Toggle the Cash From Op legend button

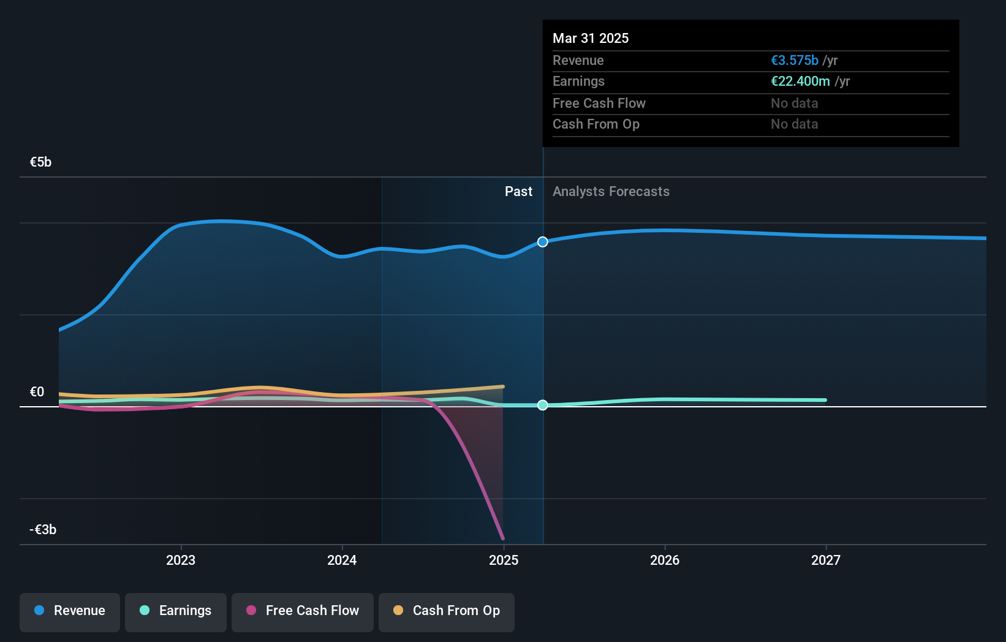(x=447, y=612)
